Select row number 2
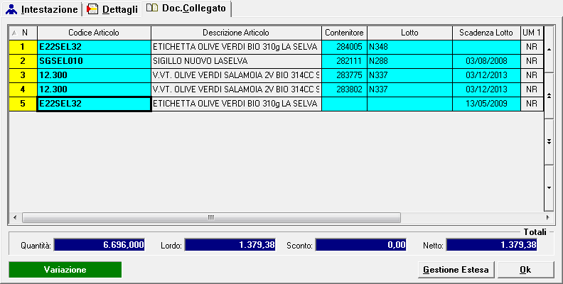 (x=23, y=61)
